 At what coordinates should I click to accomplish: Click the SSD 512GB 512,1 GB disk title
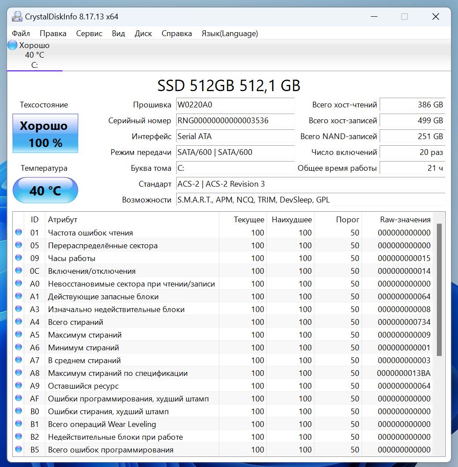pyautogui.click(x=229, y=86)
